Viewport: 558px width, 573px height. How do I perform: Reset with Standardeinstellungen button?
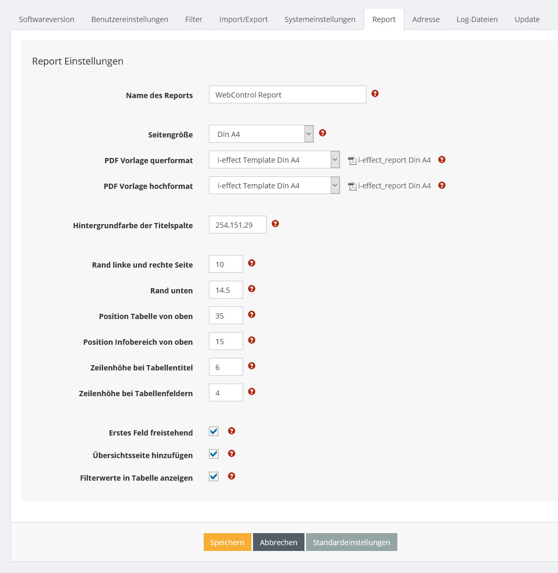(351, 543)
